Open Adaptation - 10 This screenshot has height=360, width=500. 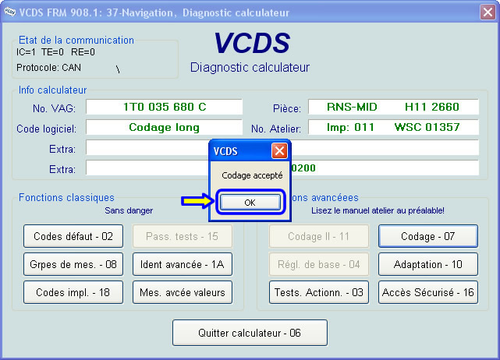[427, 264]
